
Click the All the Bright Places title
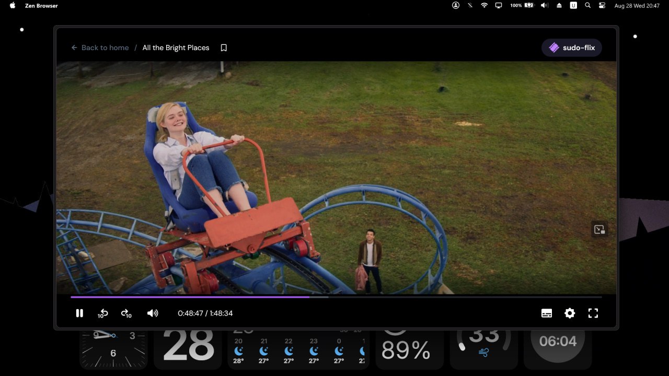176,48
